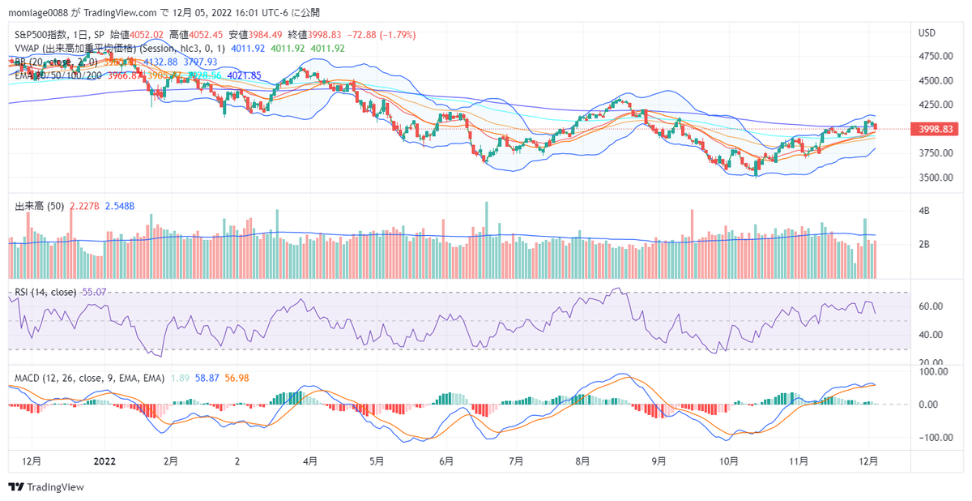Click the 12月 time label after 11月

coord(868,461)
